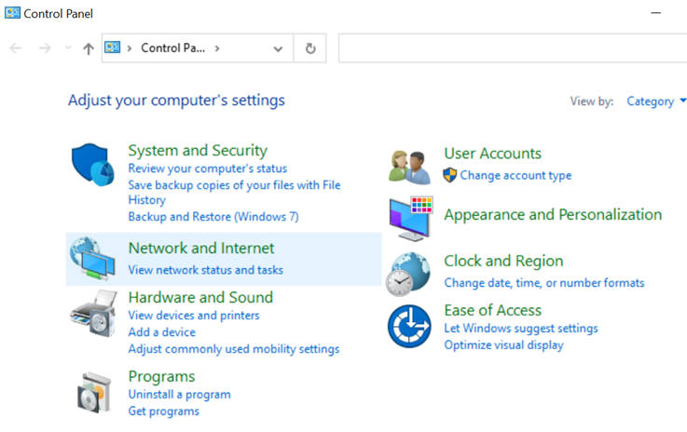Open View devices and printers link

194,315
